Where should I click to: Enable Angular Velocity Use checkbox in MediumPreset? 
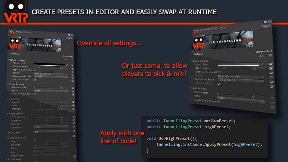pyautogui.click(x=35, y=140)
